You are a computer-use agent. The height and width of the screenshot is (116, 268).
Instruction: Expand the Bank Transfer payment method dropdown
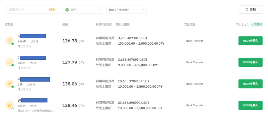coord(126,10)
